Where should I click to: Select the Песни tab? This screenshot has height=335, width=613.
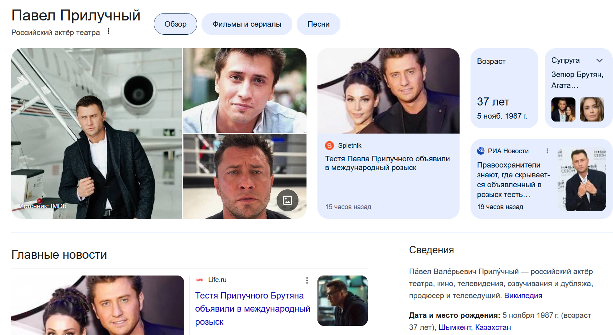(319, 24)
